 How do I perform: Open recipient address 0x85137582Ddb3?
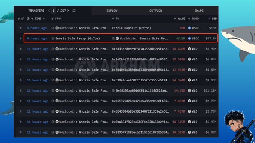[140, 101]
